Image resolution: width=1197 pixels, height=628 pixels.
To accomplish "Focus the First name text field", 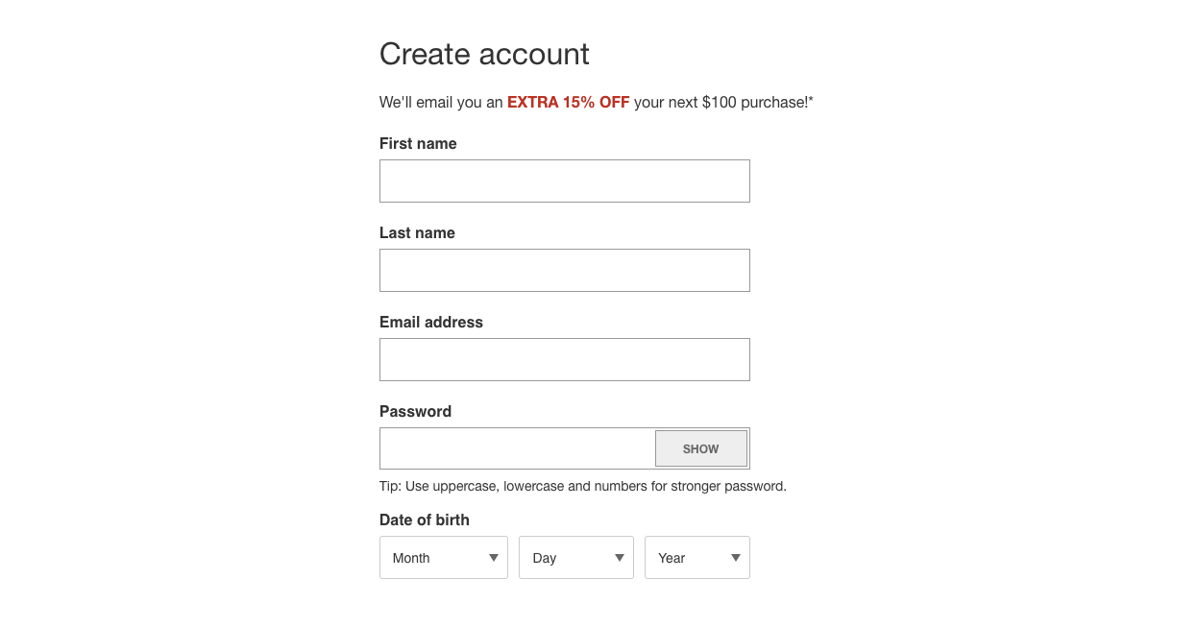I will click(565, 181).
